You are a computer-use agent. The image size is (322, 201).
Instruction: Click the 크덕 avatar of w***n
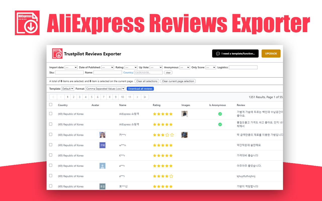tap(102, 145)
